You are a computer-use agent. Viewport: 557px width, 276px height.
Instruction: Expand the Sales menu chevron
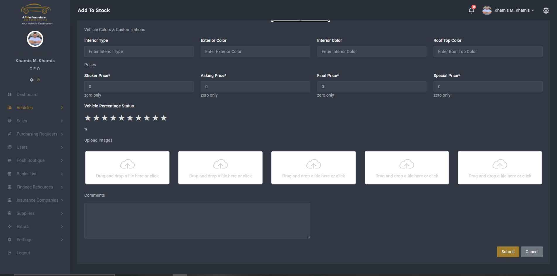click(62, 121)
